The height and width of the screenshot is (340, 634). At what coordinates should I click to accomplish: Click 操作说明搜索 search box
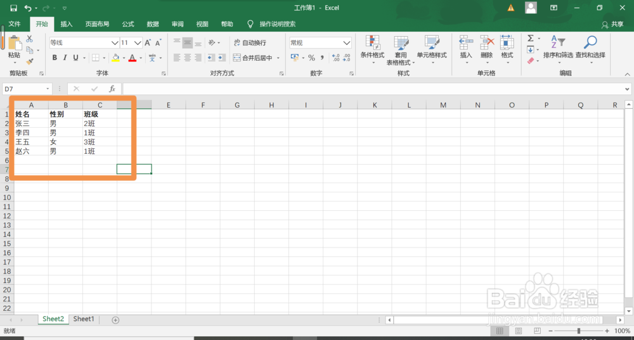[x=278, y=24]
